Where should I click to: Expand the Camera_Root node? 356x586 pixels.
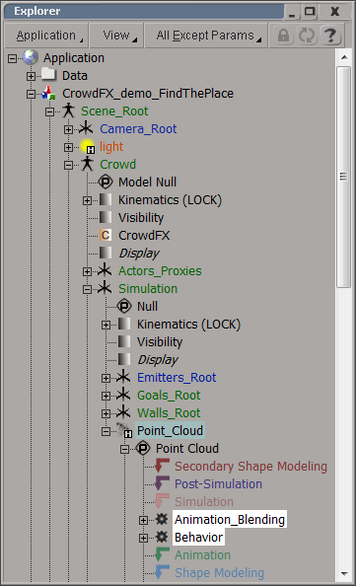coord(68,129)
